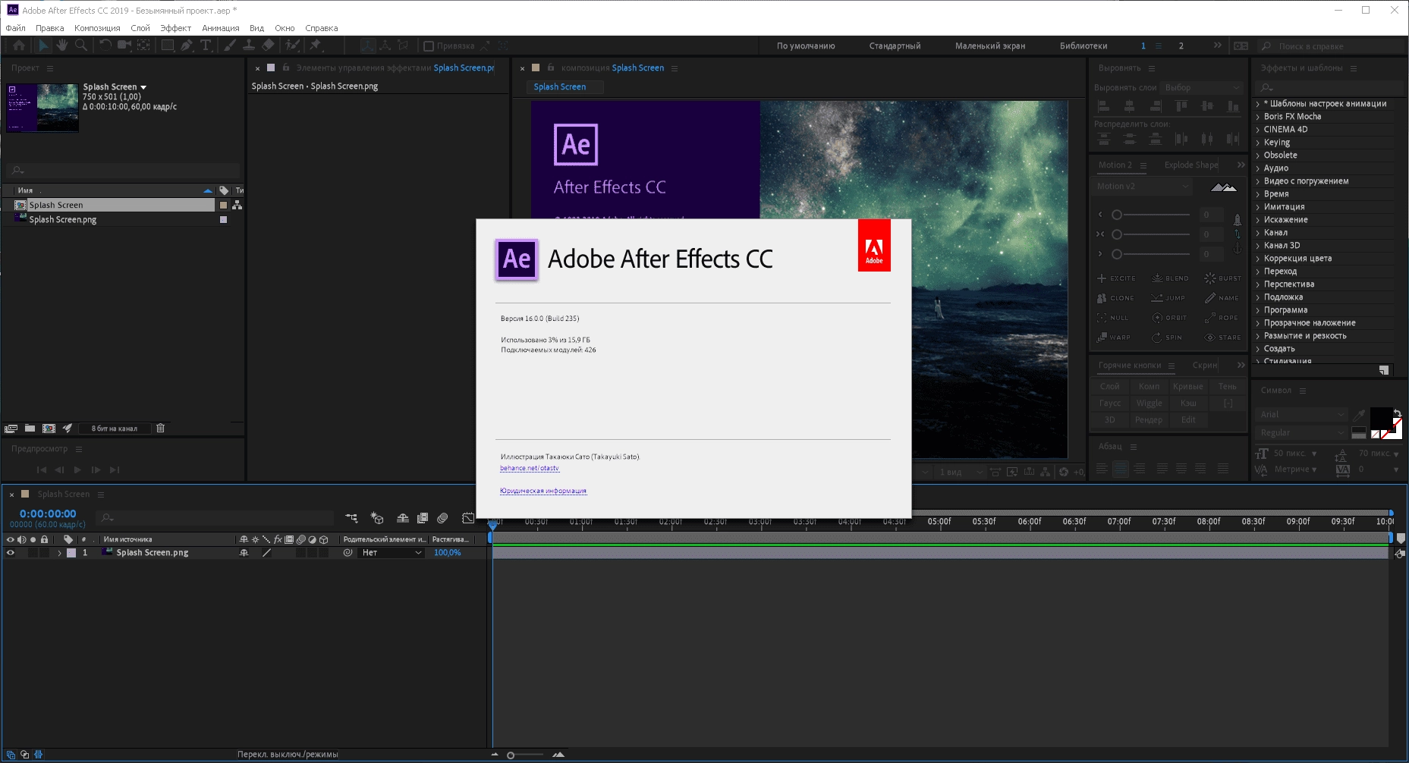Viewport: 1409px width, 763px height.
Task: Toggle Frame Blending in the timeline
Action: pyautogui.click(x=423, y=518)
